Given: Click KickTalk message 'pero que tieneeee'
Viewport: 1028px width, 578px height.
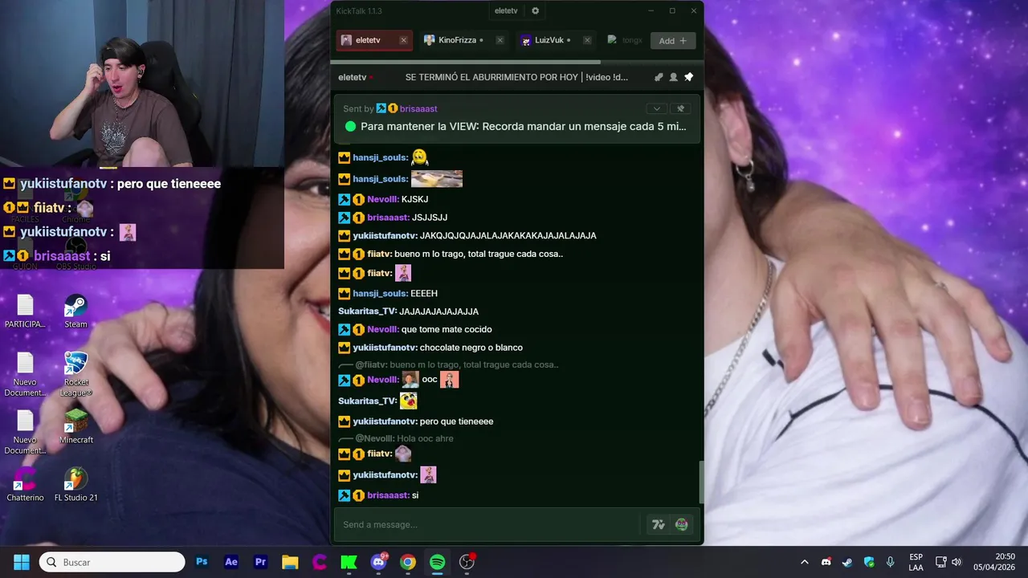Looking at the screenshot, I should coord(456,421).
